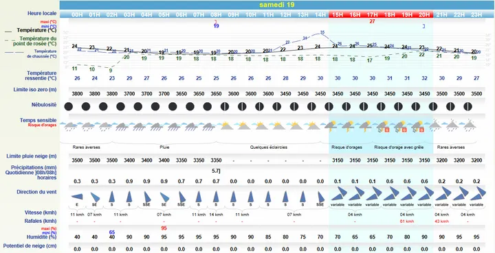This screenshot has width=495, height=253.
Task: Select the South wind arrow under 02H
Action: pyautogui.click(x=112, y=196)
